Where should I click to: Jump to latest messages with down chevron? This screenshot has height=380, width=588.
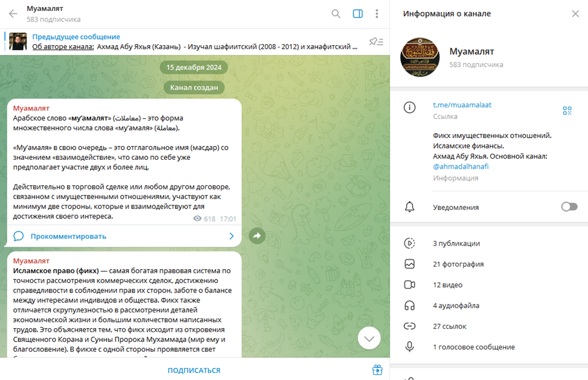(x=369, y=338)
